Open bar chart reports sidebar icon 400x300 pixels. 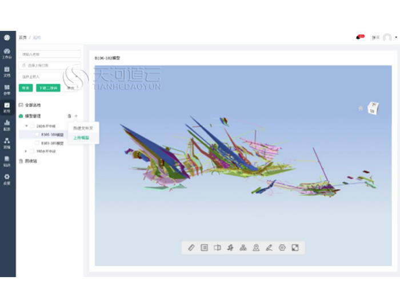point(7,126)
